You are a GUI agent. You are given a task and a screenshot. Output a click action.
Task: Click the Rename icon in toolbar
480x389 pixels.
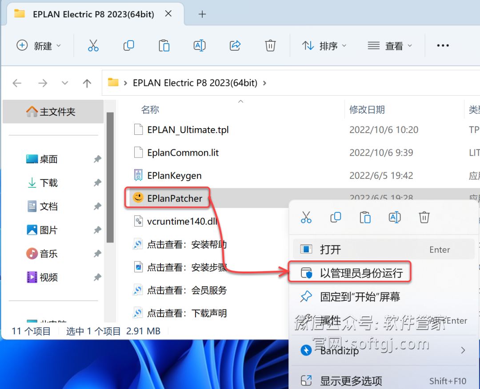pyautogui.click(x=200, y=45)
